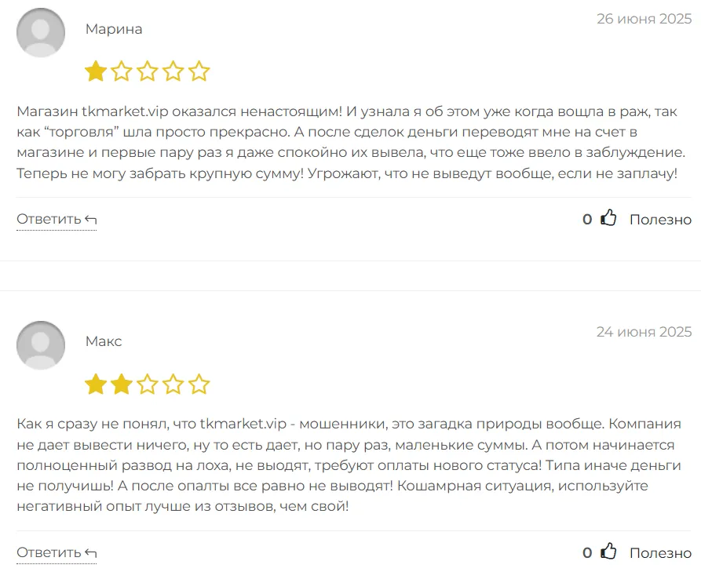Click first star in Макс's rating
Screen dimensions: 701x583
(x=96, y=384)
